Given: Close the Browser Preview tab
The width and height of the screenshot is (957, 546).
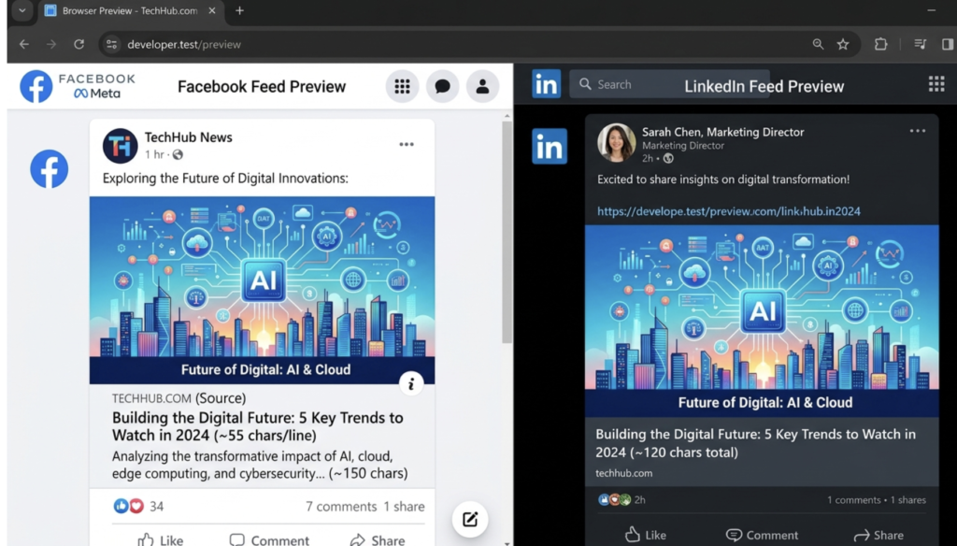Looking at the screenshot, I should pyautogui.click(x=212, y=10).
